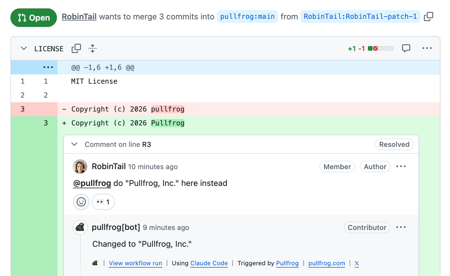Add comment on LICENSE file icon
This screenshot has width=450, height=276.
pyautogui.click(x=406, y=48)
